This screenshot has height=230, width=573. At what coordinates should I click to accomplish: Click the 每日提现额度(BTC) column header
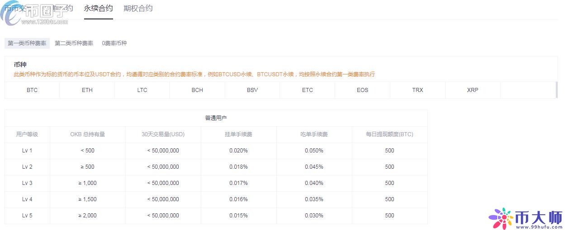390,134
